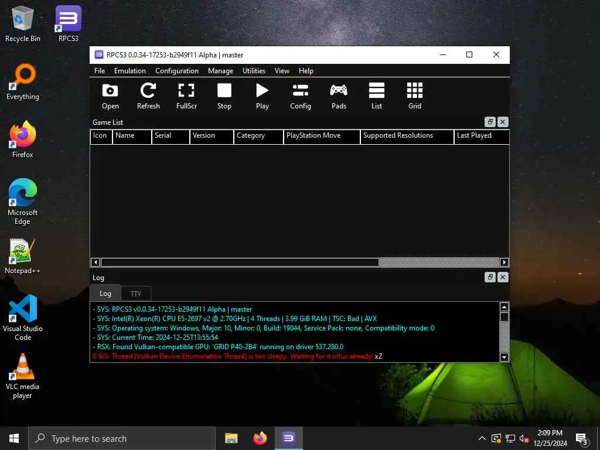Click game list scroll right arrow
600x450 pixels.
[x=504, y=262]
